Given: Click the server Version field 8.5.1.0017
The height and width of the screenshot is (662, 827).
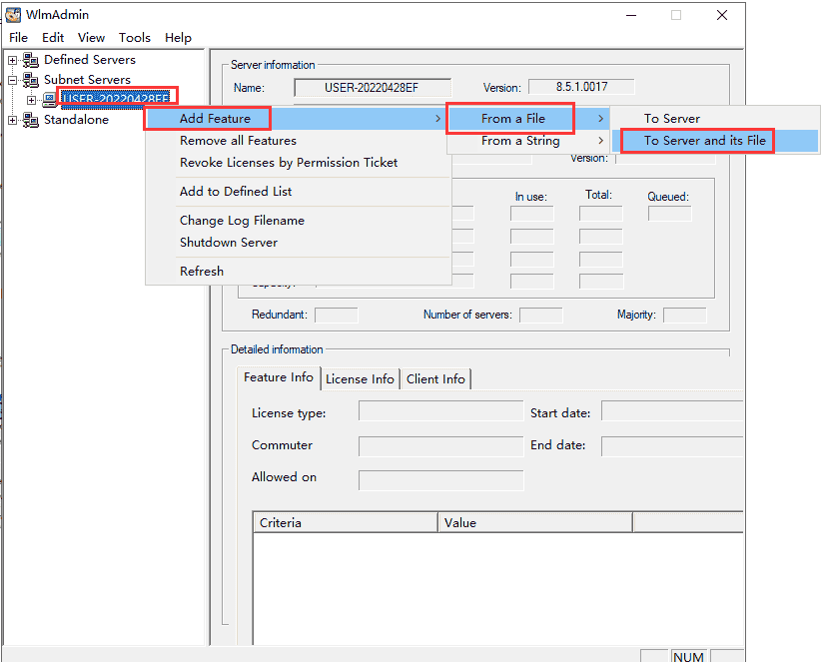Looking at the screenshot, I should [x=581, y=87].
